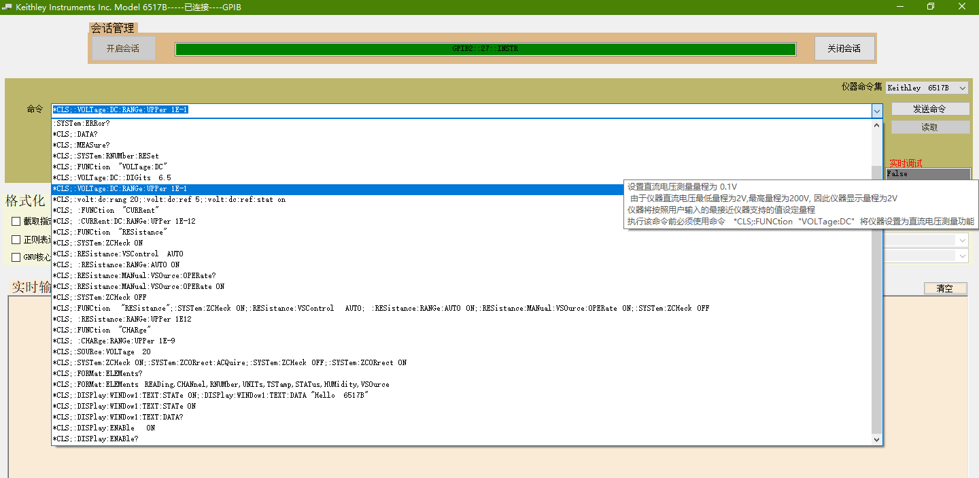
Task: Click the command input field at the top
Action: (408, 109)
